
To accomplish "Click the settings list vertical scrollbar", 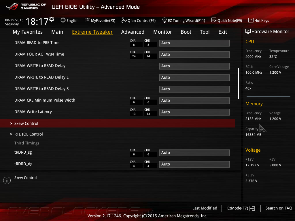I will (x=238, y=84).
